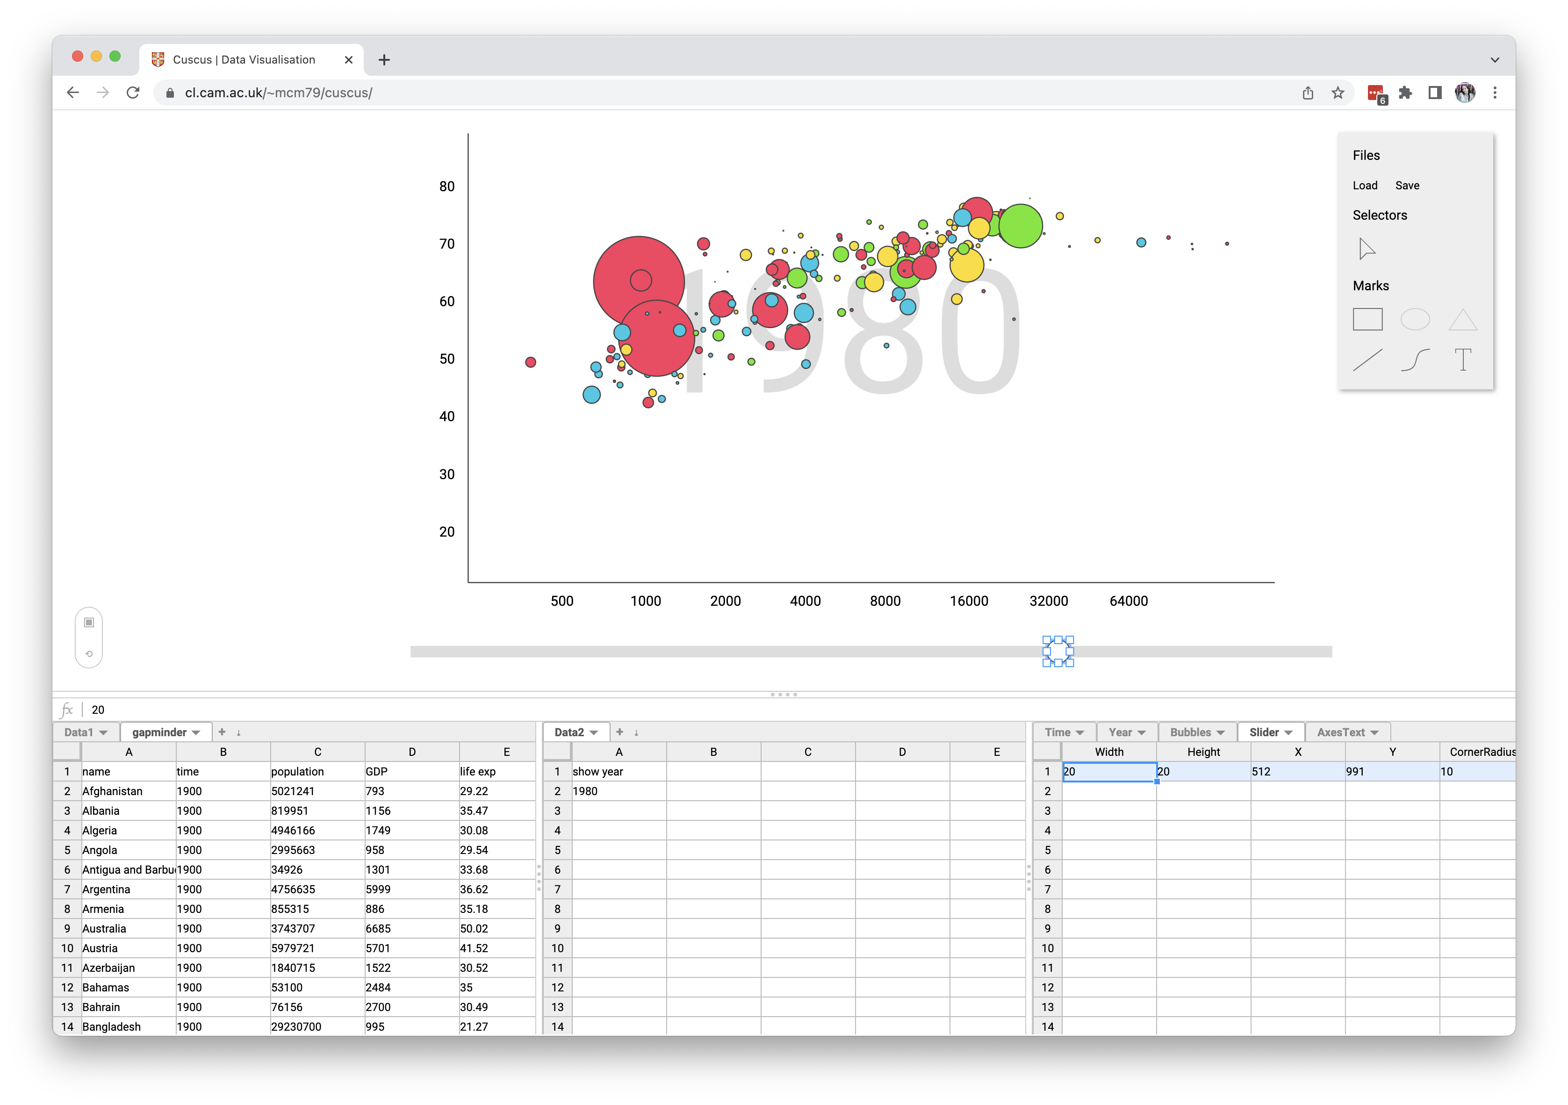Open the Slider tab dropdown arrow
This screenshot has width=1568, height=1105.
[x=1289, y=733]
